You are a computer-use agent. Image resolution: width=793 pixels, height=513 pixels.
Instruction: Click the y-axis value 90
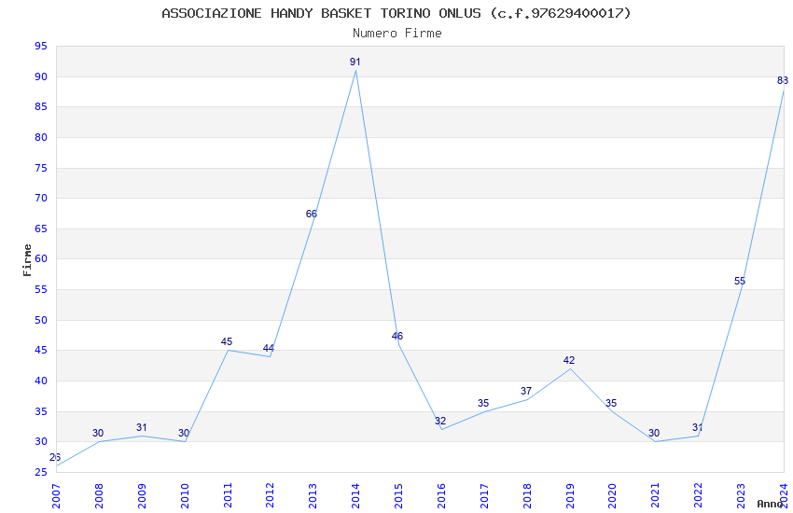[41, 76]
